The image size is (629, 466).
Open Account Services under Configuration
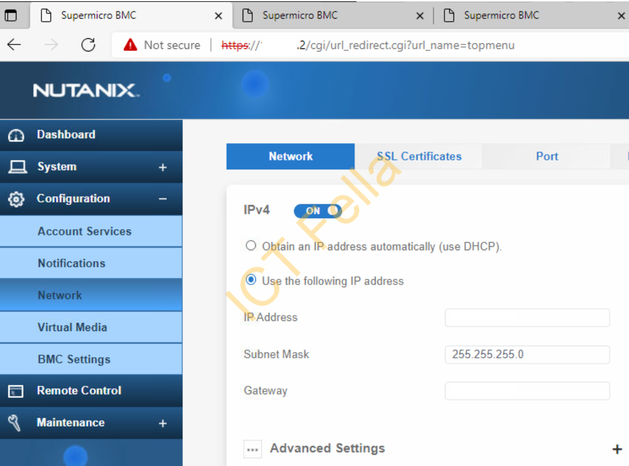[x=91, y=231]
